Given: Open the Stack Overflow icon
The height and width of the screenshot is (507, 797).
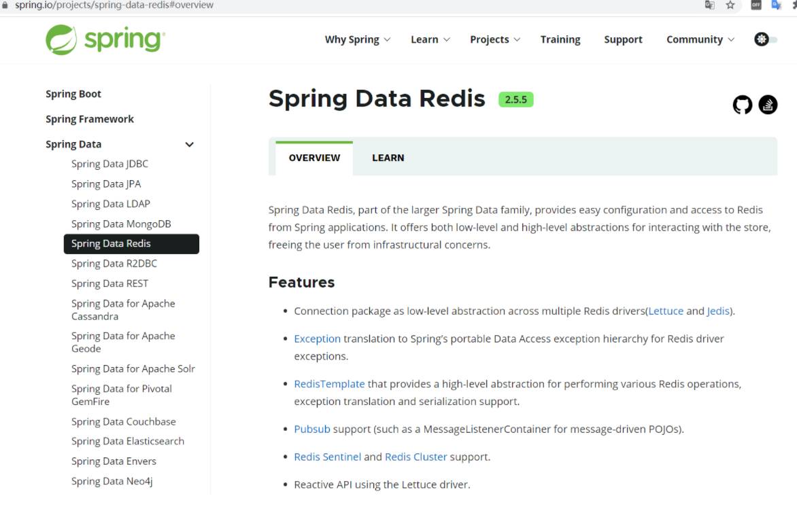Looking at the screenshot, I should 768,105.
